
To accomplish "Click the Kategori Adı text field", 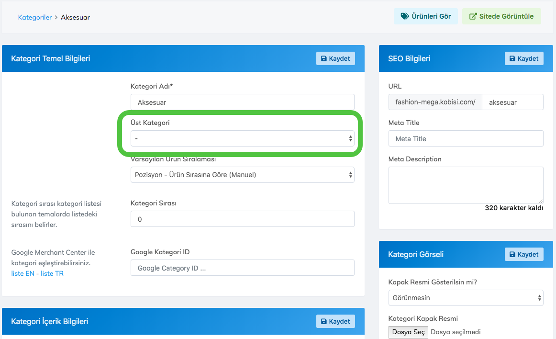I will coord(242,102).
